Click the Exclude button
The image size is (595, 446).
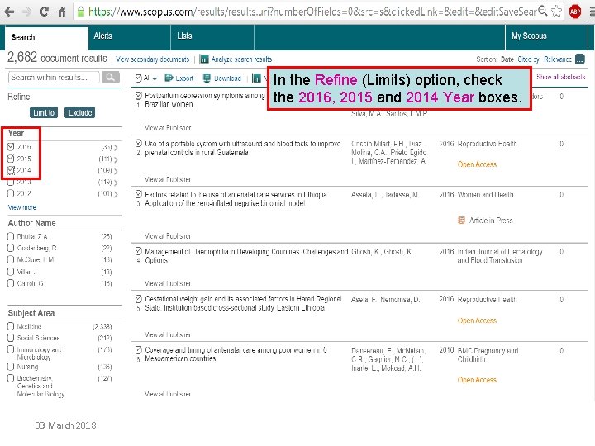click(80, 112)
